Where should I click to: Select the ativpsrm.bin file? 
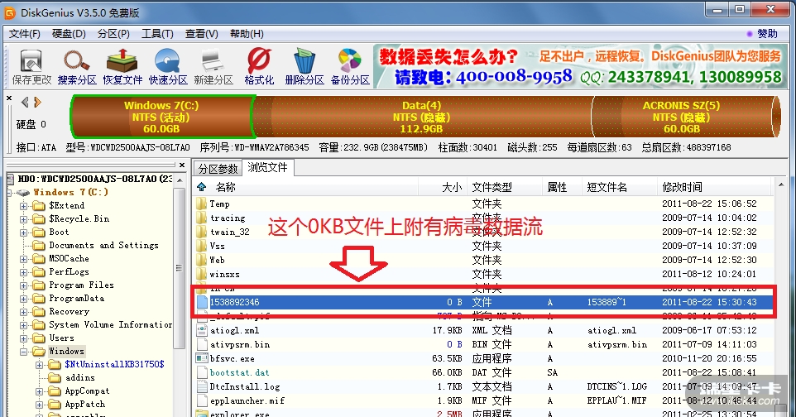point(240,344)
